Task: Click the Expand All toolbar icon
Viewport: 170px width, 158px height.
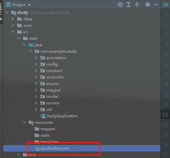Action: pyautogui.click(x=129, y=5)
